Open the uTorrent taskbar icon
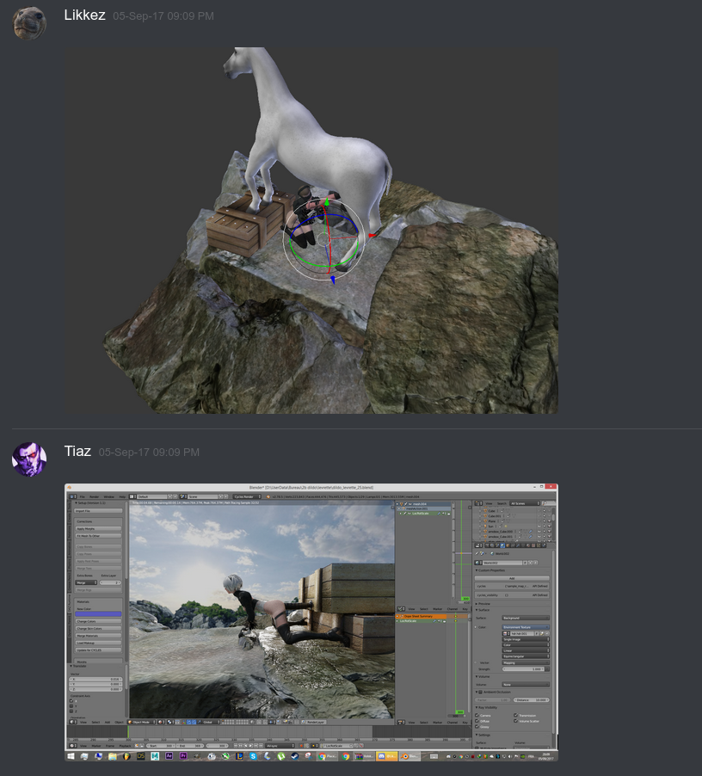The height and width of the screenshot is (776, 702). (281, 756)
